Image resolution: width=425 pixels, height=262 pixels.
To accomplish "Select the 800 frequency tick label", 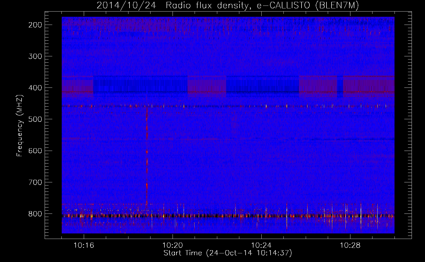I will (35, 214).
